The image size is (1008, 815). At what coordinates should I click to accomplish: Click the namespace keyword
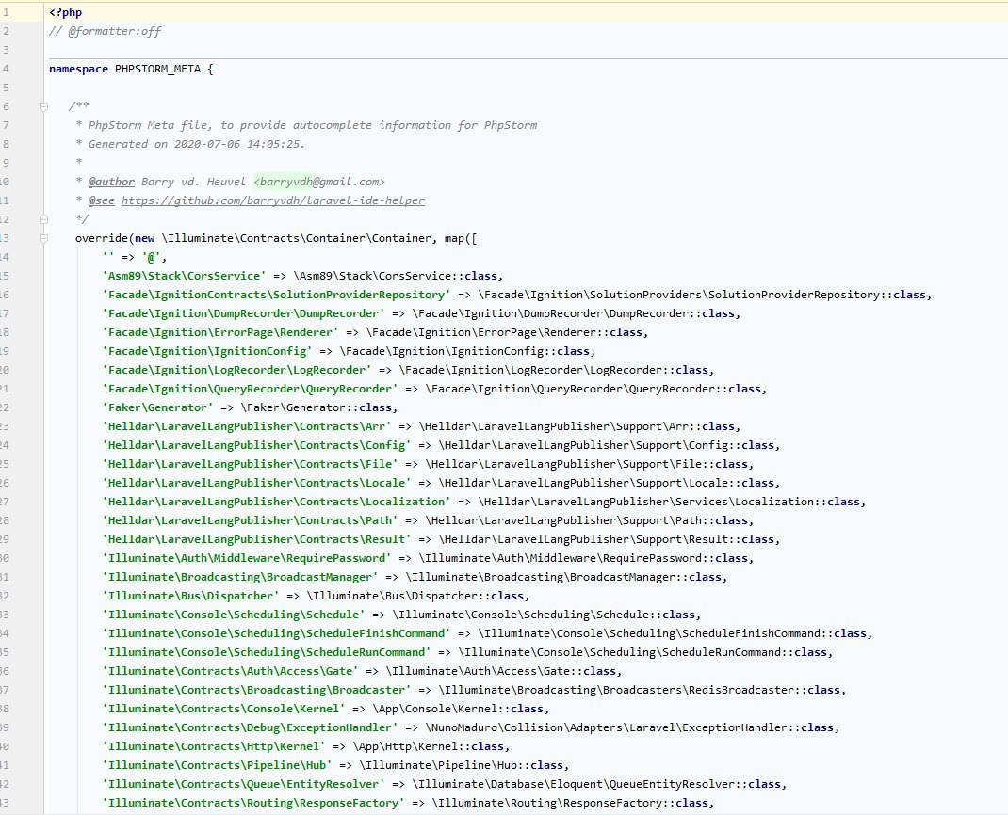[x=78, y=69]
